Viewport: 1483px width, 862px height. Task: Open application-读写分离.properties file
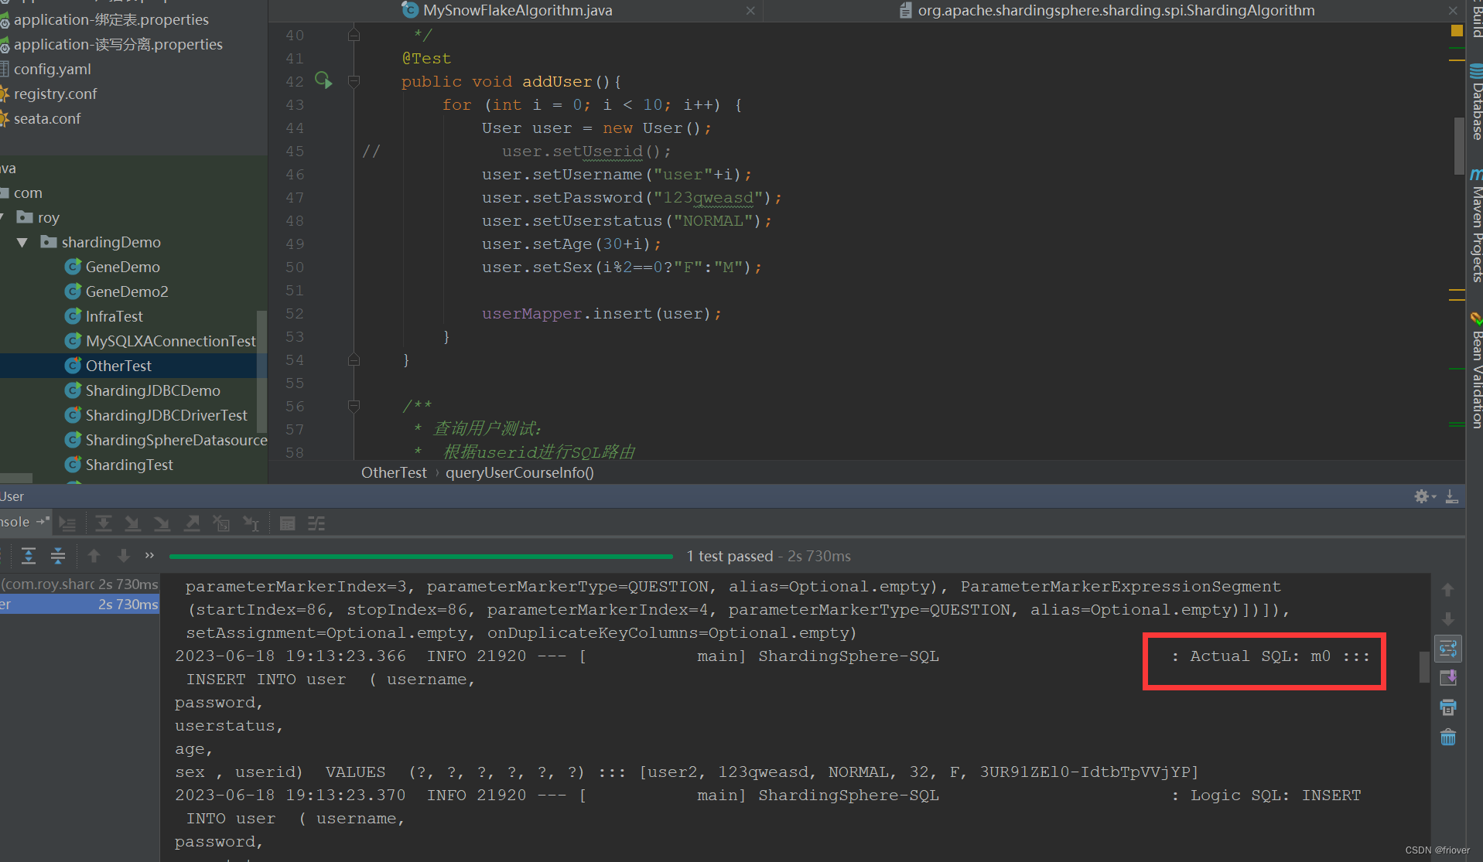[118, 44]
